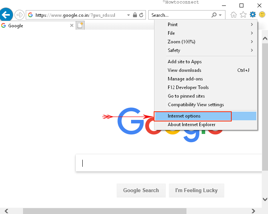Viewport: 268px width, 214px height.
Task: Click the Google search input field
Action: coord(169,163)
